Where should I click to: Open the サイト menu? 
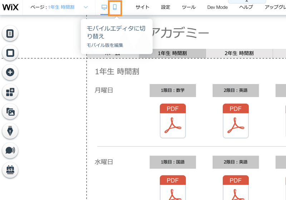142,7
